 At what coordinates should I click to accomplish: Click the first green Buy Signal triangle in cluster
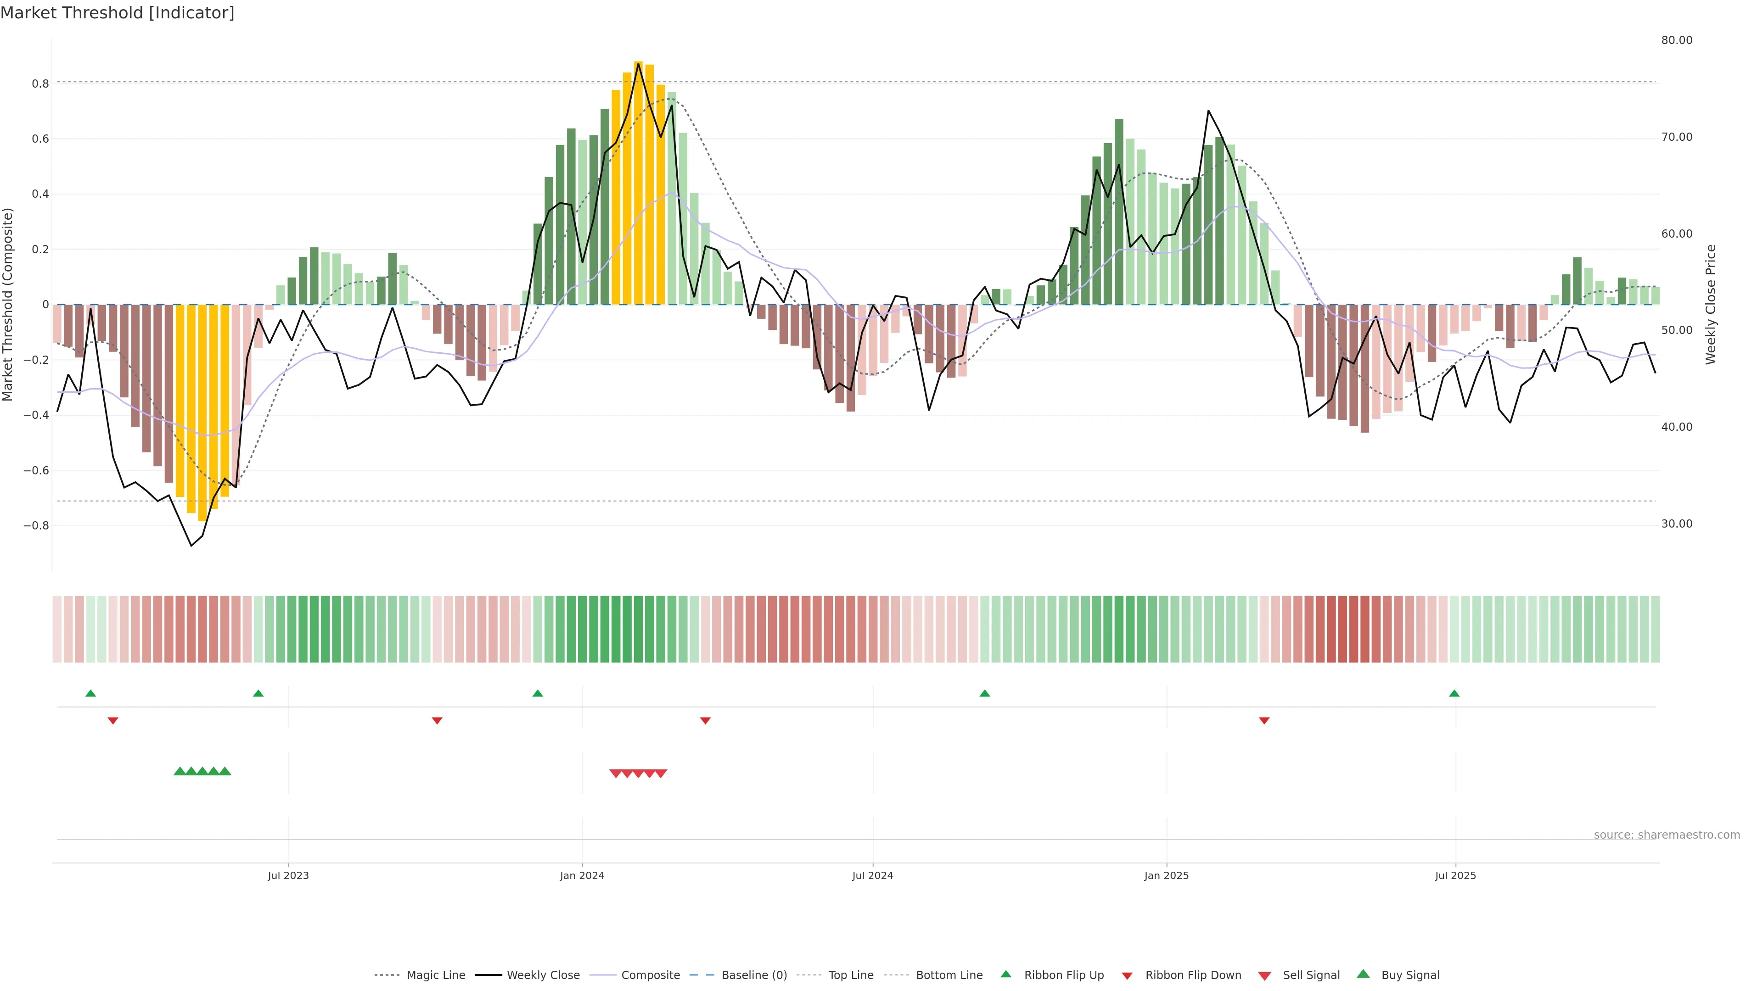(180, 771)
